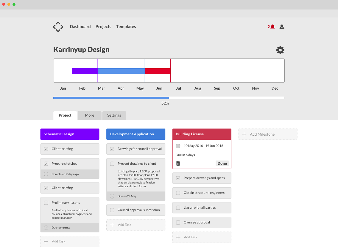
Task: Go to Dashboard in navigation
Action: [x=80, y=27]
